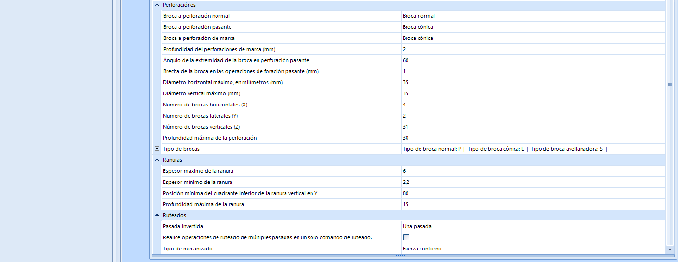Edit Diámetro horizontal máximo value

(x=533, y=82)
